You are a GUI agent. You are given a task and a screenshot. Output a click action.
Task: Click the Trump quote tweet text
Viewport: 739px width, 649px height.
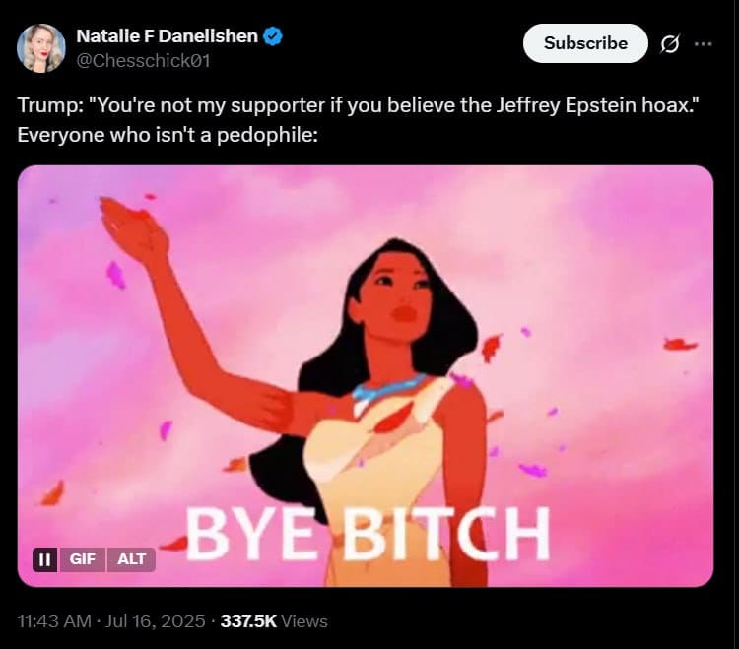tap(358, 105)
